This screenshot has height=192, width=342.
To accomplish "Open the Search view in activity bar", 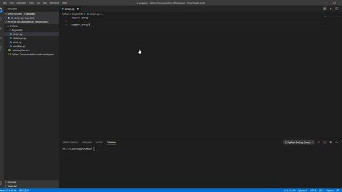I will pyautogui.click(x=1, y=19).
